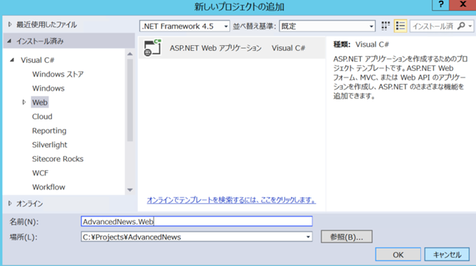Click the 参照(B)... browse button

[347, 237]
